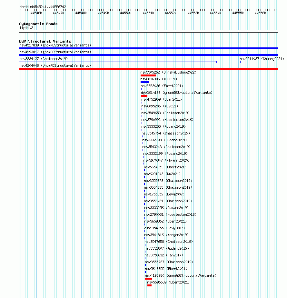Screen dimensions: 287x298
Task: Click the blue bar under nsv4527839
Action: (148, 48)
